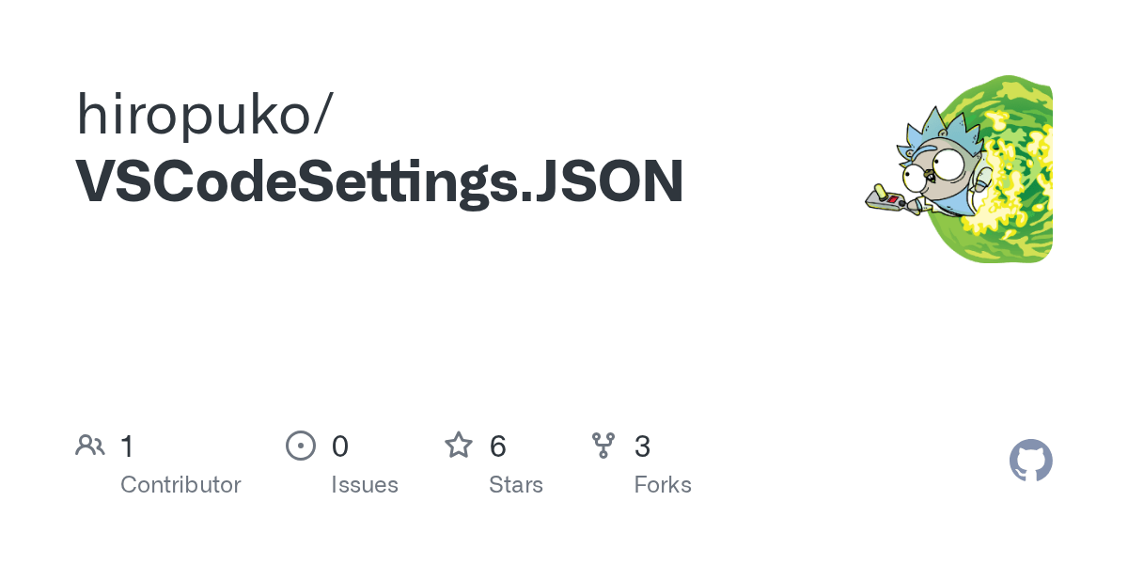Select the Forks label
The image size is (1128, 564).
coord(663,485)
